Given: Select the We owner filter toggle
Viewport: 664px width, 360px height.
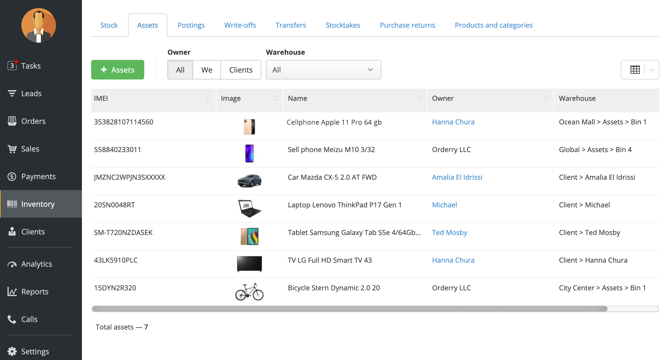Looking at the screenshot, I should (x=207, y=69).
